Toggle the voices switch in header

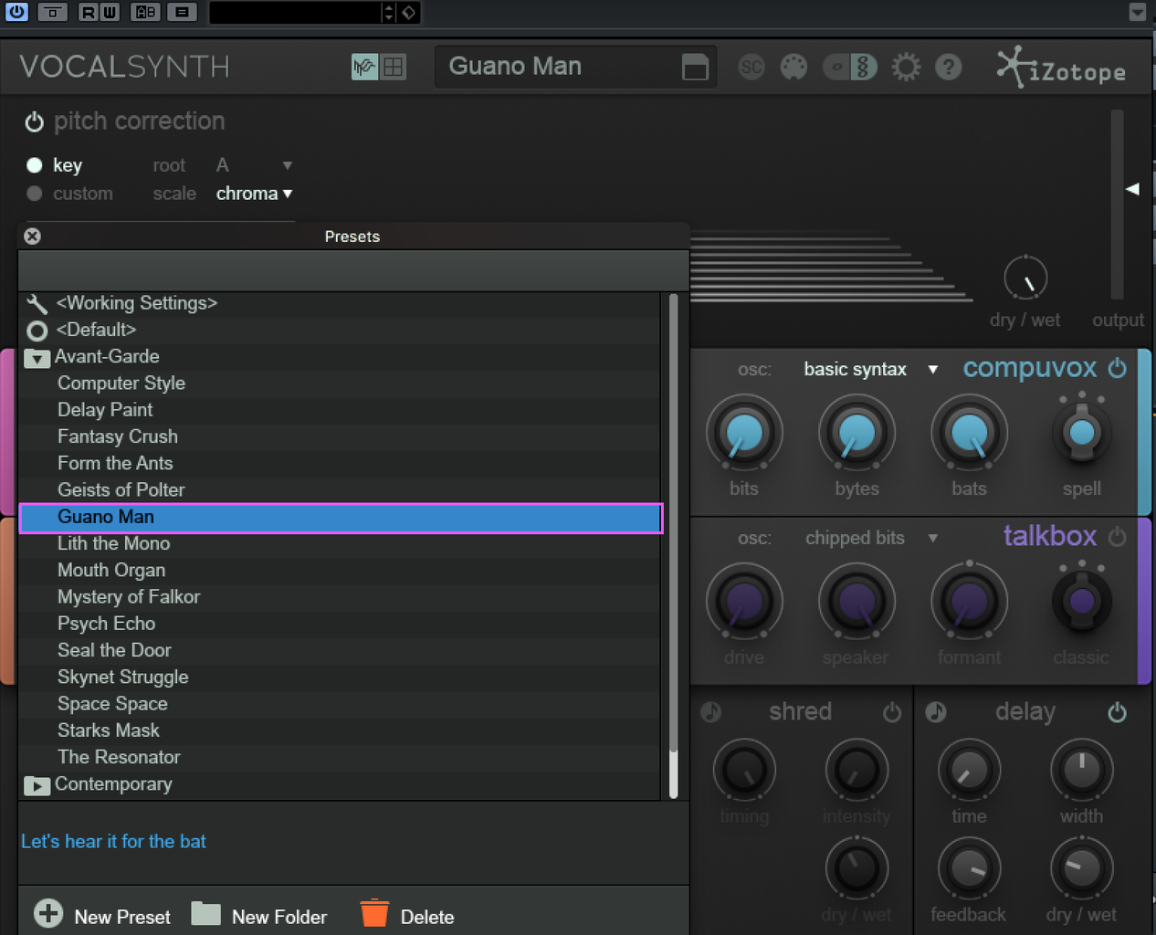click(x=850, y=67)
